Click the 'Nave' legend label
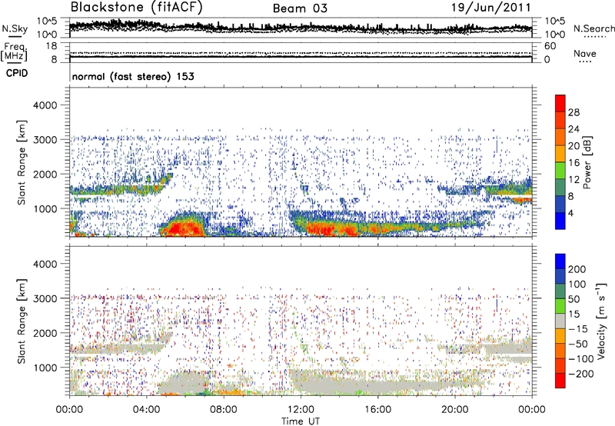615x426 pixels. click(x=585, y=54)
